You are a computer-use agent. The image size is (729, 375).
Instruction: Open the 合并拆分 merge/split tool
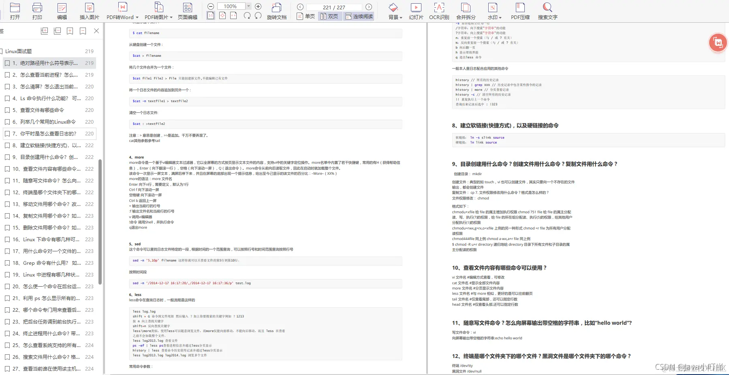(466, 11)
